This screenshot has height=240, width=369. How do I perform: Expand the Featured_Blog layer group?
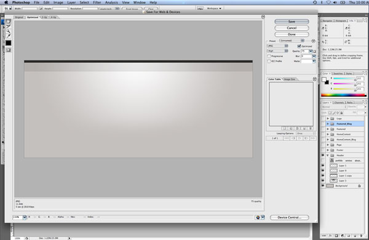328,124
